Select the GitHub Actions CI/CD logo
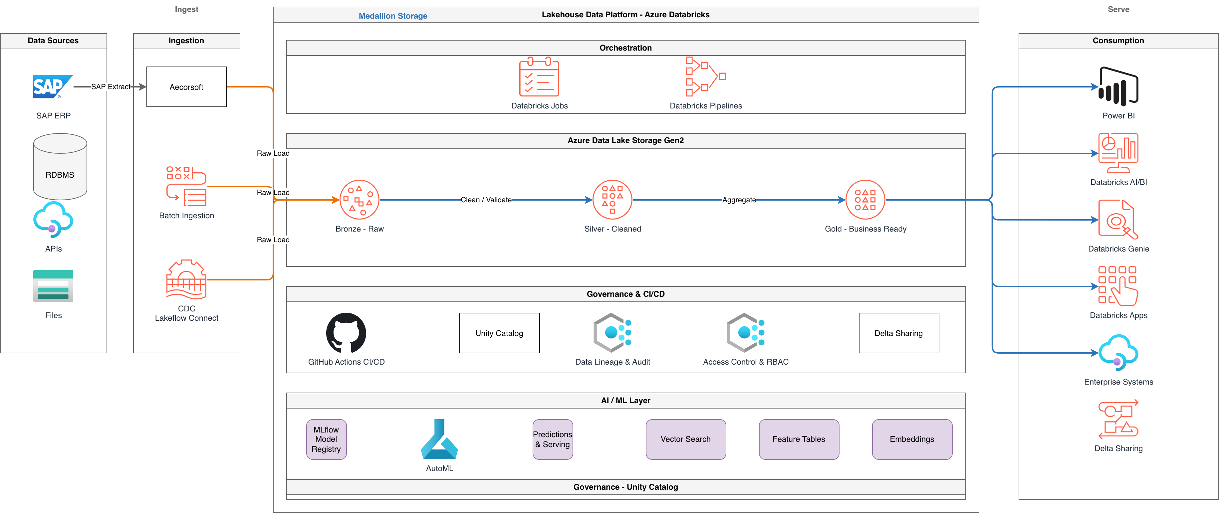This screenshot has height=513, width=1219. [x=346, y=333]
